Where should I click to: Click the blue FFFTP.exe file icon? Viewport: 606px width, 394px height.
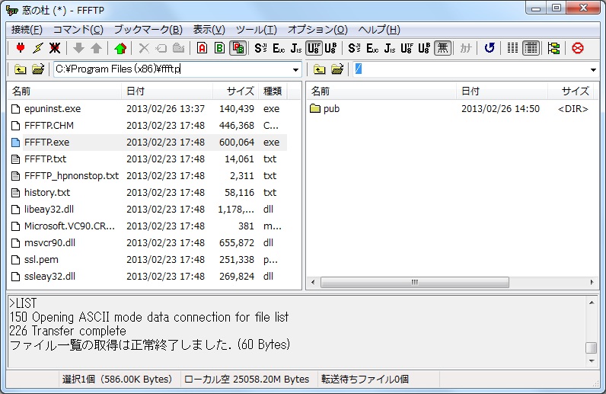tap(16, 143)
